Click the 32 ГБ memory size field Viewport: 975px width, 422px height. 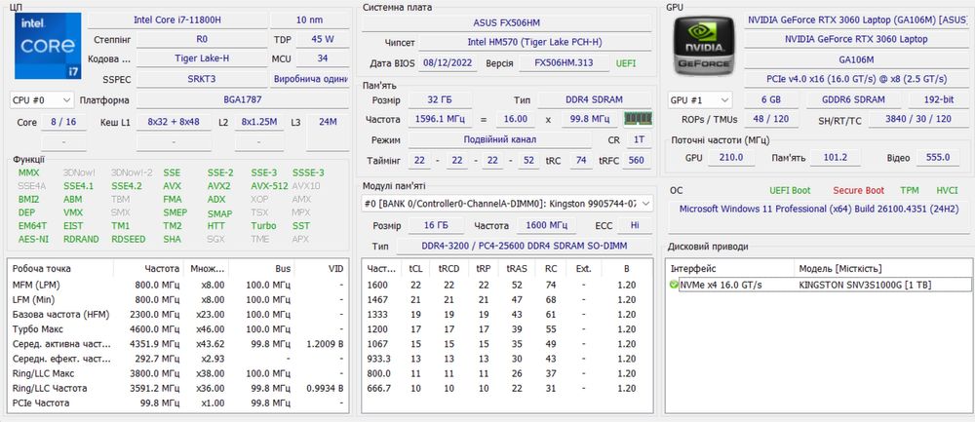pos(440,99)
